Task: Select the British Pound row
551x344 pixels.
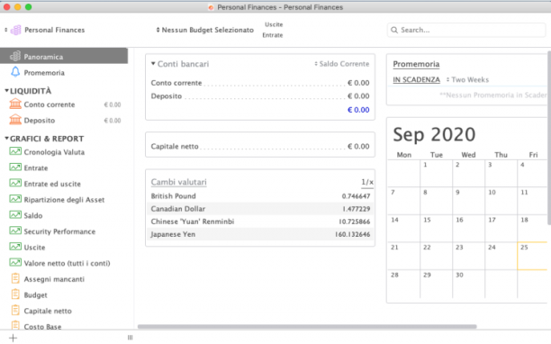Action: point(260,196)
